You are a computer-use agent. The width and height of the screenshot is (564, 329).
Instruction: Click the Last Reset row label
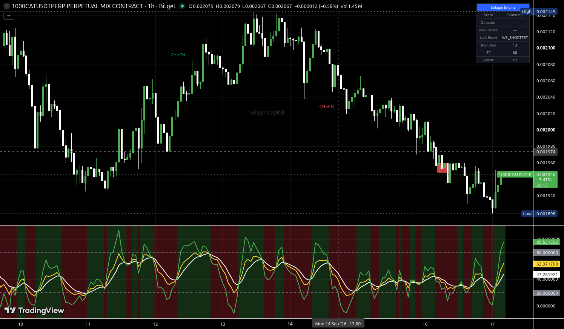(x=488, y=37)
